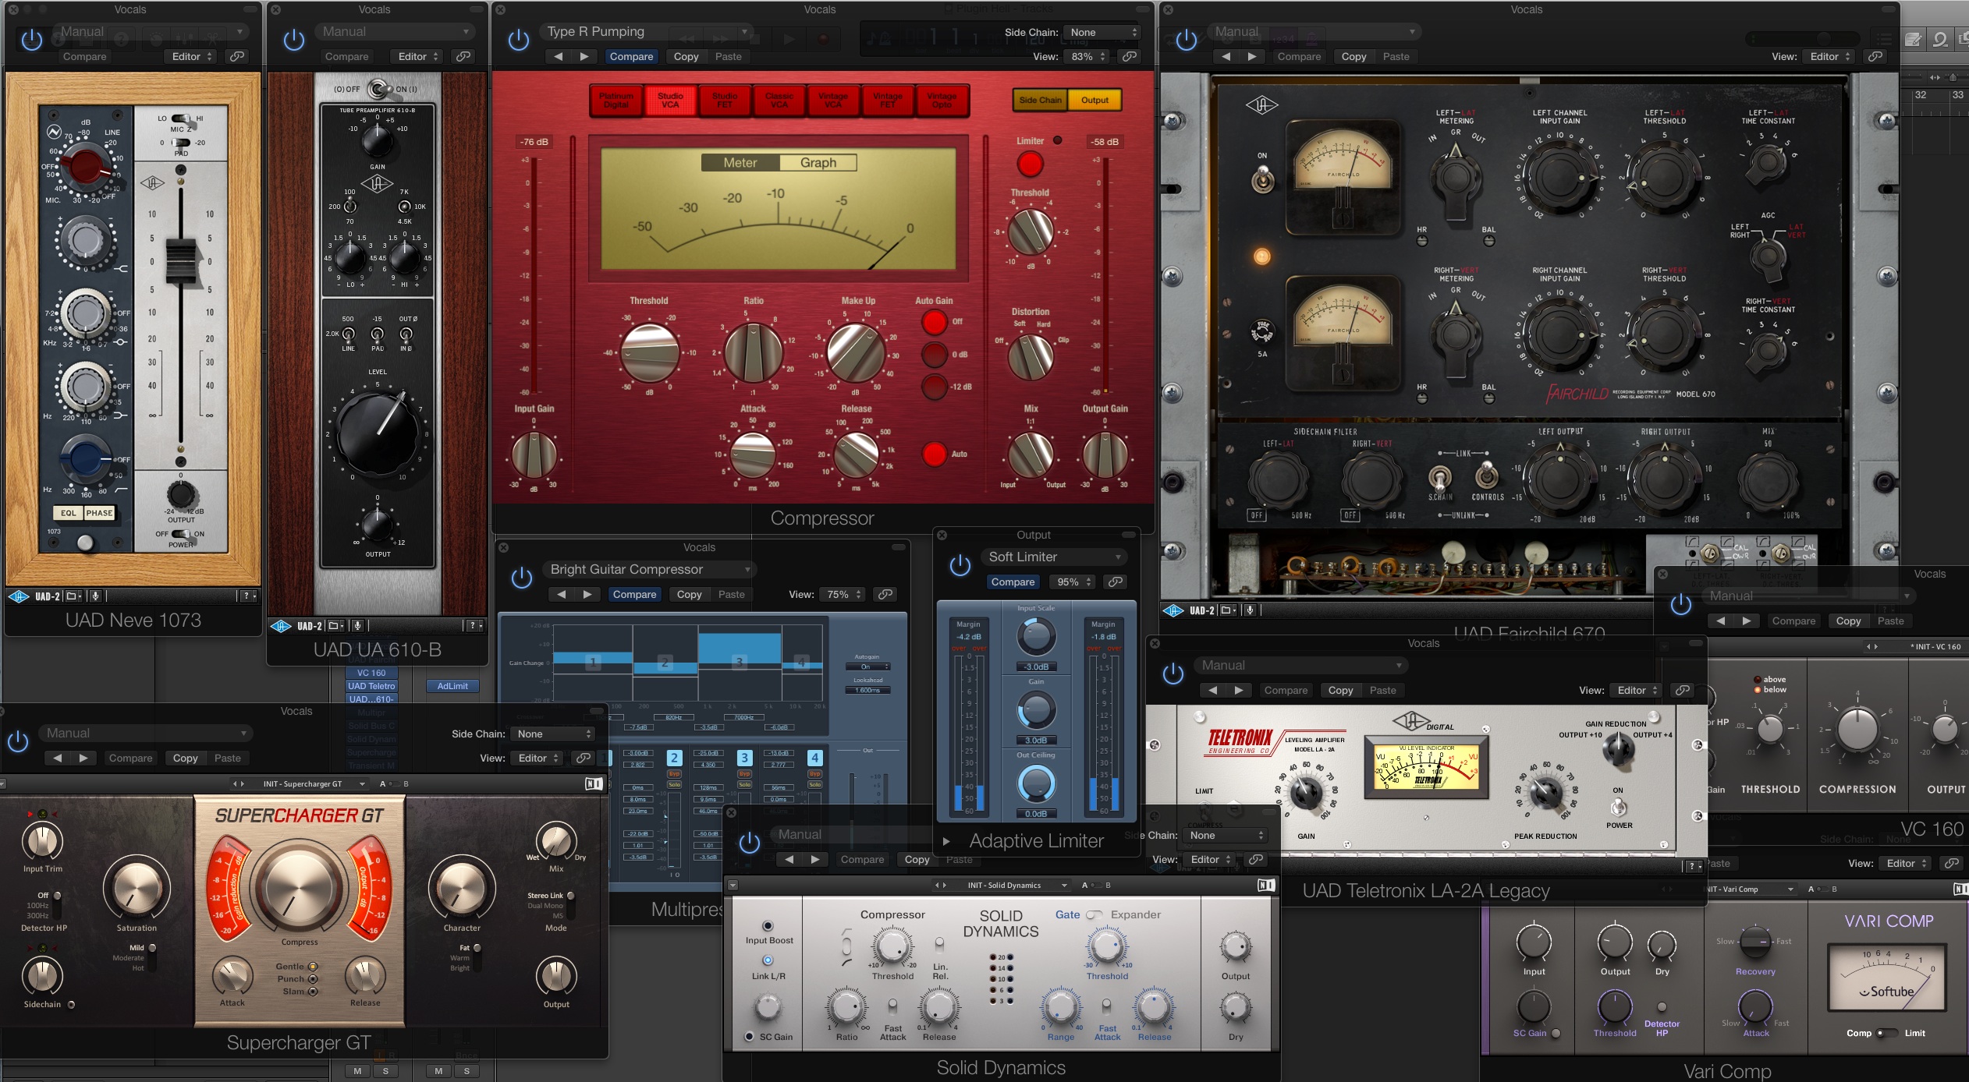Select Output tab beside Side Chain in Compressor

click(1094, 100)
